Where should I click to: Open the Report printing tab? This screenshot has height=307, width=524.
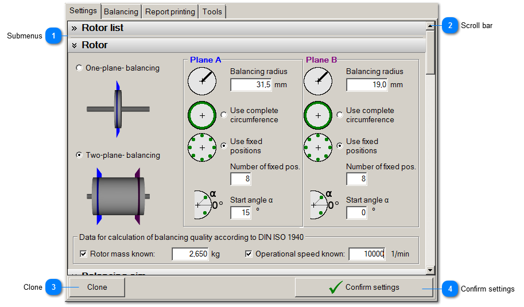coord(170,11)
